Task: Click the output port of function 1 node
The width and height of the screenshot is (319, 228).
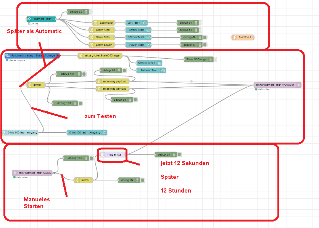Action: coord(254,37)
